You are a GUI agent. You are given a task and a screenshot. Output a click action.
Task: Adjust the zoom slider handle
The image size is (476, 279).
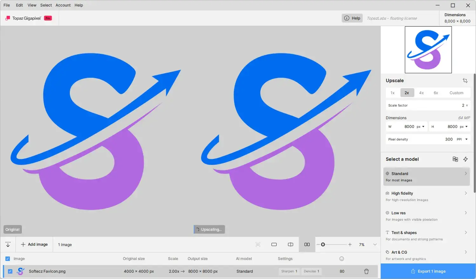(323, 244)
